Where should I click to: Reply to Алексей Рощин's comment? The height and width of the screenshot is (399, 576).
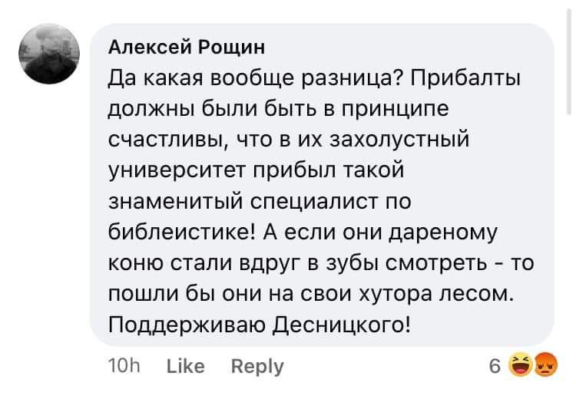(x=257, y=367)
